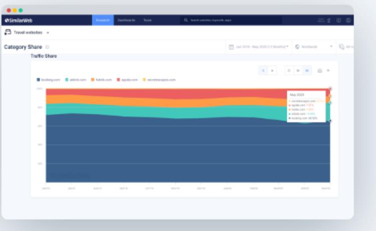Click the search magnifier icon
The height and width of the screenshot is (231, 376).
[186, 20]
